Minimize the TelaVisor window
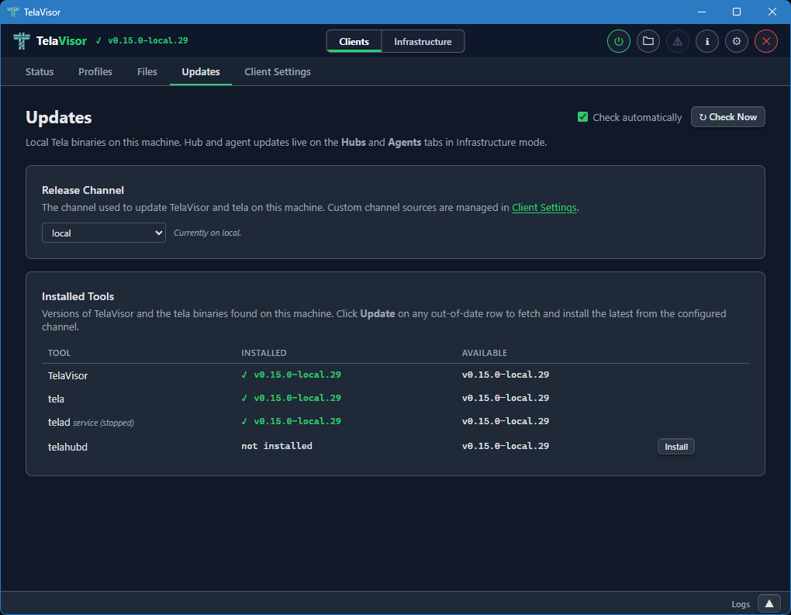The width and height of the screenshot is (791, 615). point(702,12)
